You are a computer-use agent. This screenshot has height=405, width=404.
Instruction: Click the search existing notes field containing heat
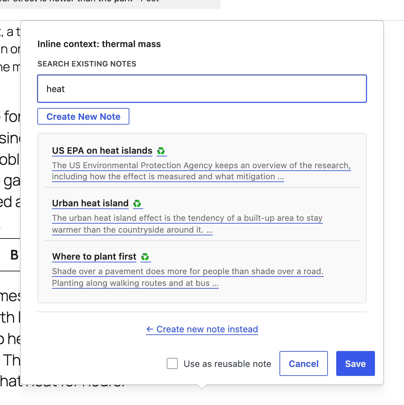pyautogui.click(x=202, y=89)
